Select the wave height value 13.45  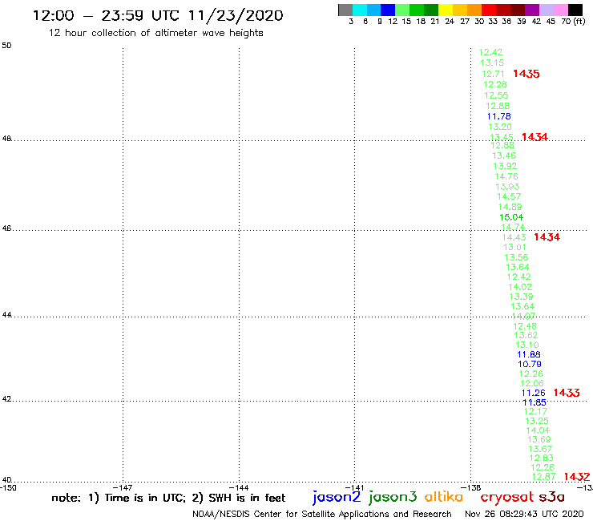tap(502, 137)
